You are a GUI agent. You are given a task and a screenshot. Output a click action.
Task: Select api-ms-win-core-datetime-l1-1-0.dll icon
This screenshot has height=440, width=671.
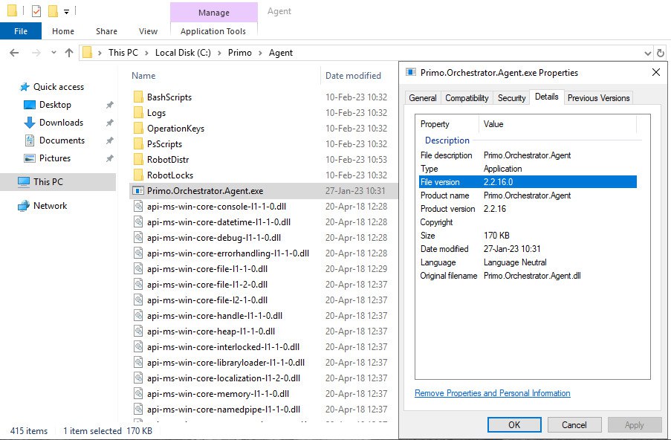tap(138, 222)
